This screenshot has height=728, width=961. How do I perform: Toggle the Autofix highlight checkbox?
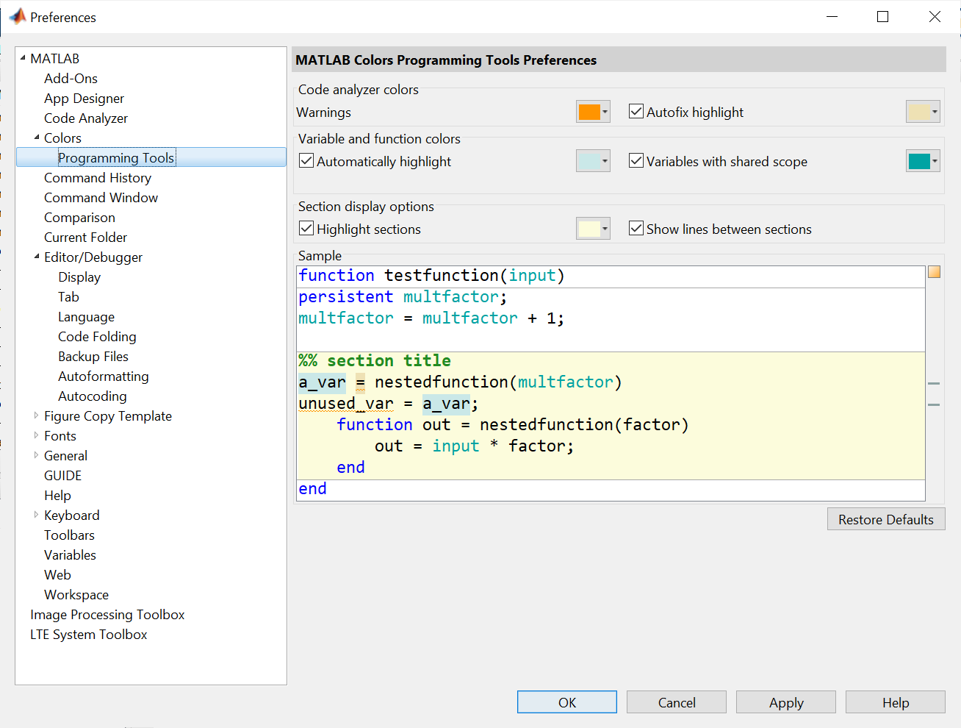coord(636,112)
